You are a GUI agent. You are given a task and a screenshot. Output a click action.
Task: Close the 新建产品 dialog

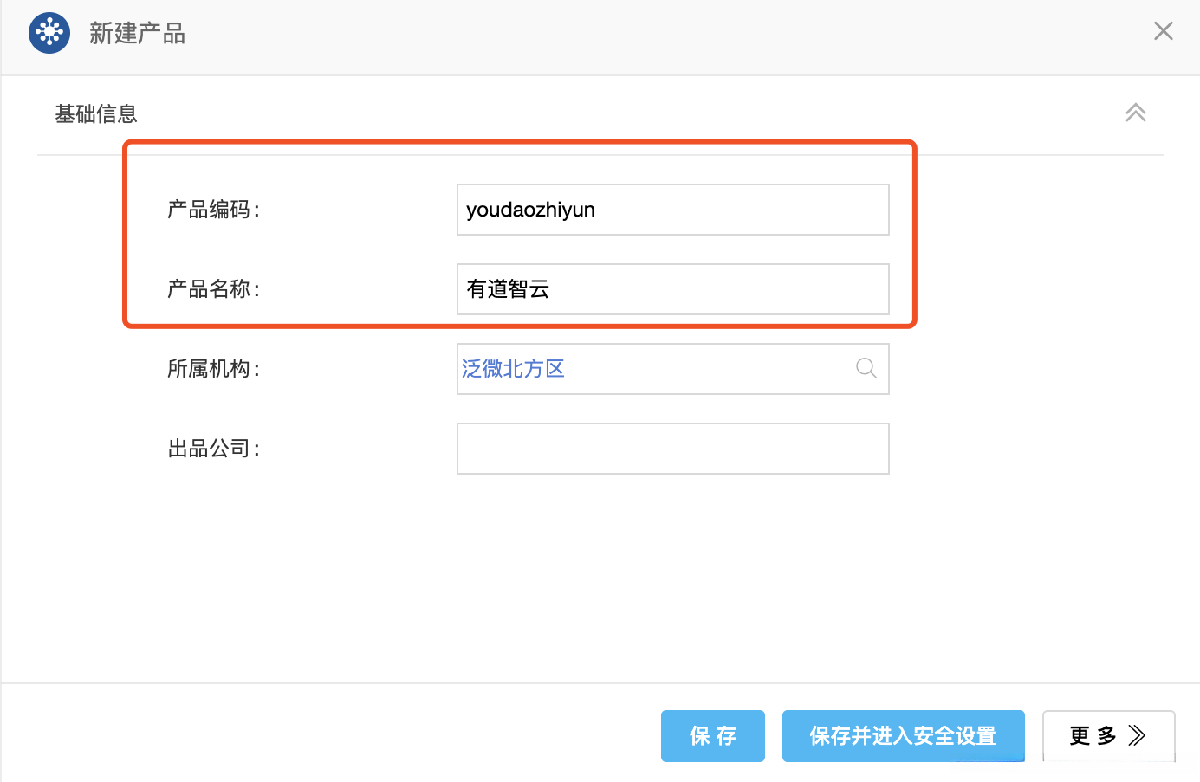(1163, 32)
